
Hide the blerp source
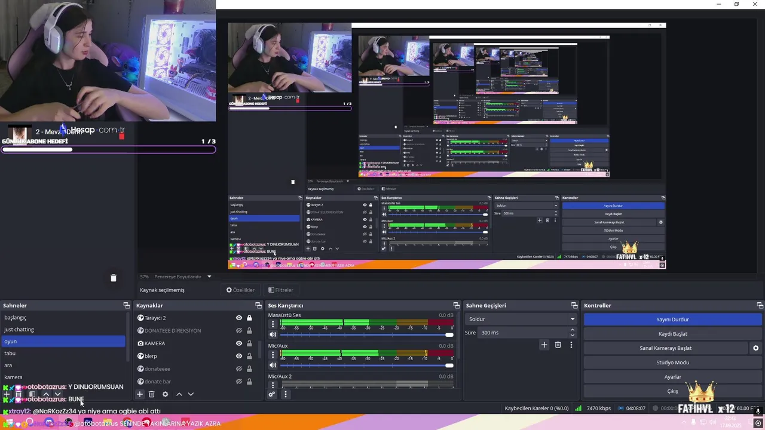click(x=238, y=356)
